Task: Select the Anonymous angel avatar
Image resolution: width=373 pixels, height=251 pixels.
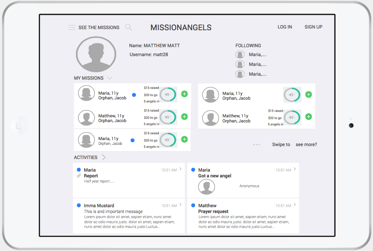Action: (x=207, y=187)
